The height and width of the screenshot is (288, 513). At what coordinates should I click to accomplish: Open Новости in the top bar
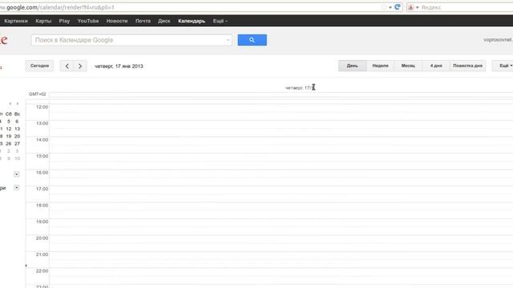pos(117,21)
